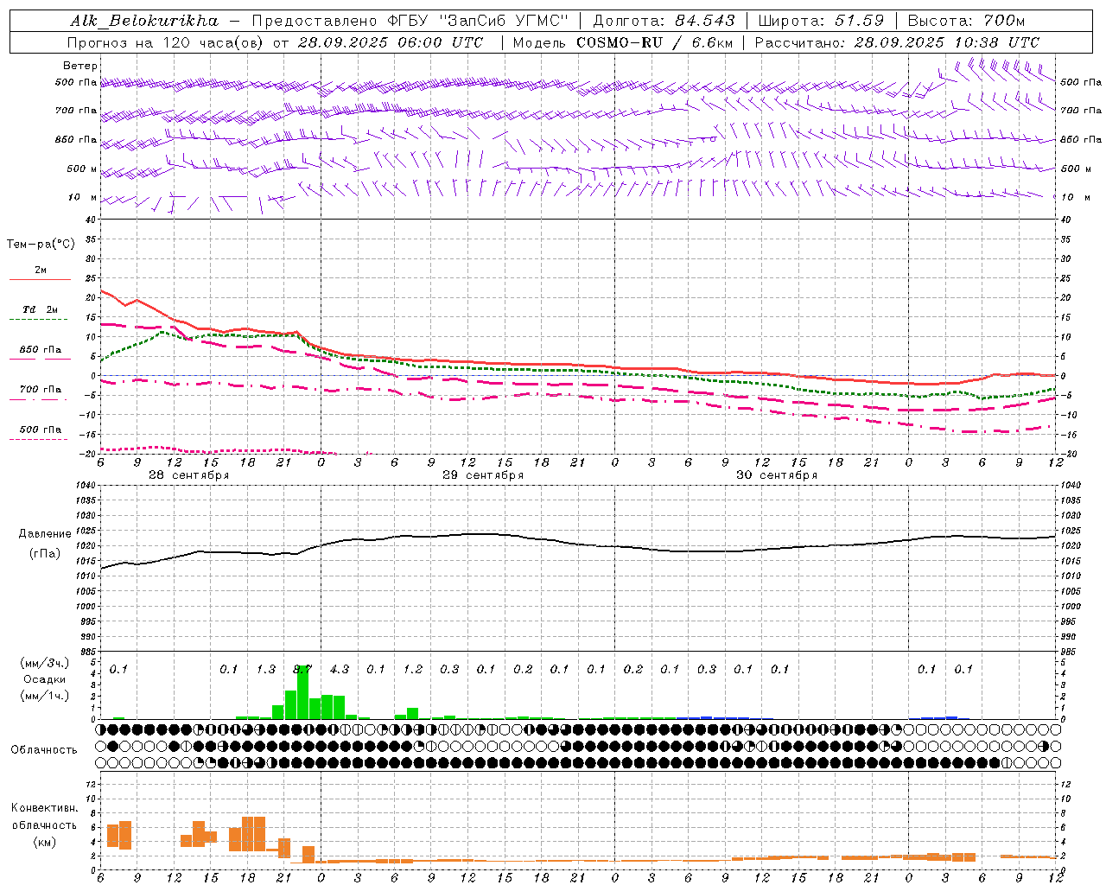Click the 1.3 precipitation value
Viewport: 1106px width, 885px height.
point(266,670)
